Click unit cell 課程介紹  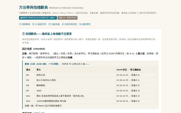pos(75,75)
